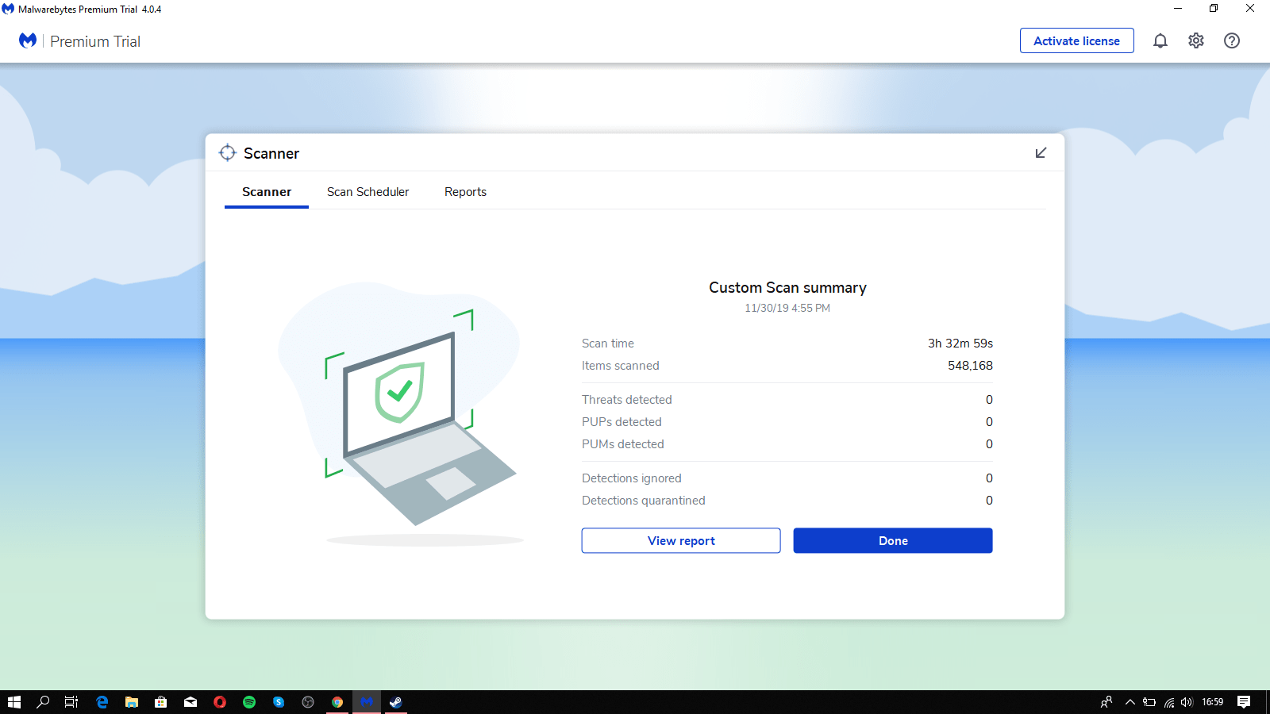The height and width of the screenshot is (714, 1270).
Task: Click the Custom Scan summary heading
Action: (x=787, y=288)
